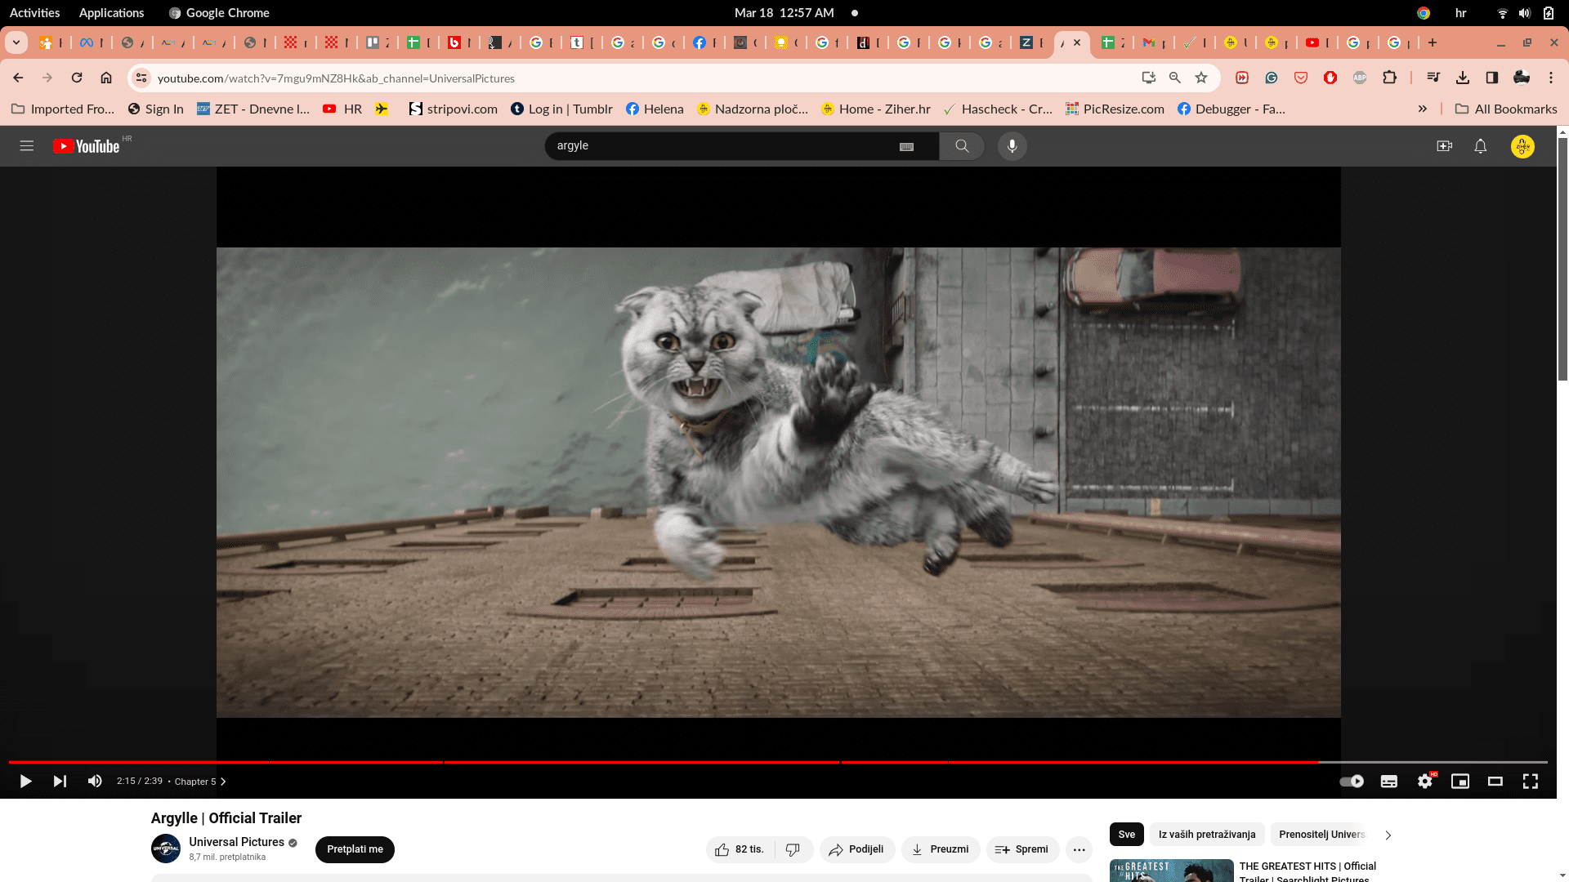
Task: Subscribe using Pretplati me button
Action: click(355, 849)
